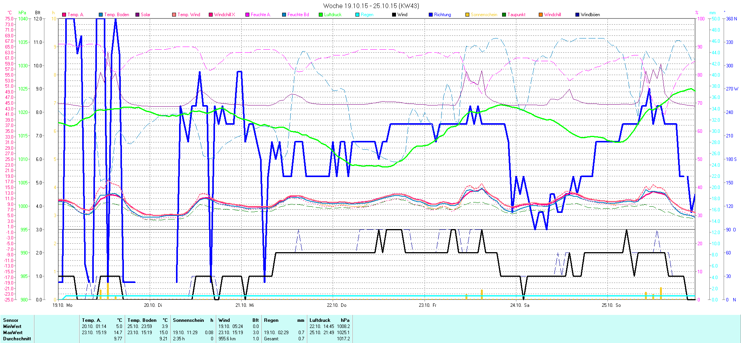Click the blue Richtung legend square
The height and width of the screenshot is (343, 741).
(431, 15)
